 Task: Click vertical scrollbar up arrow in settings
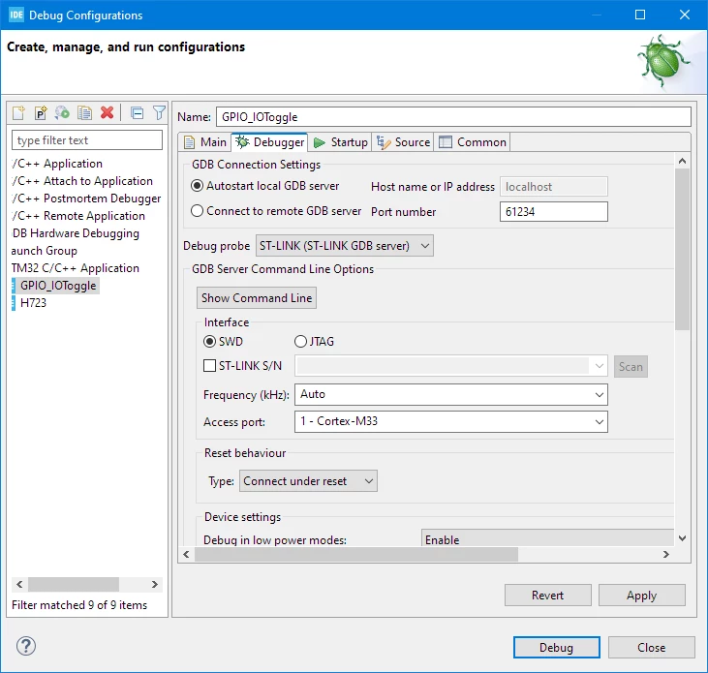[x=682, y=161]
